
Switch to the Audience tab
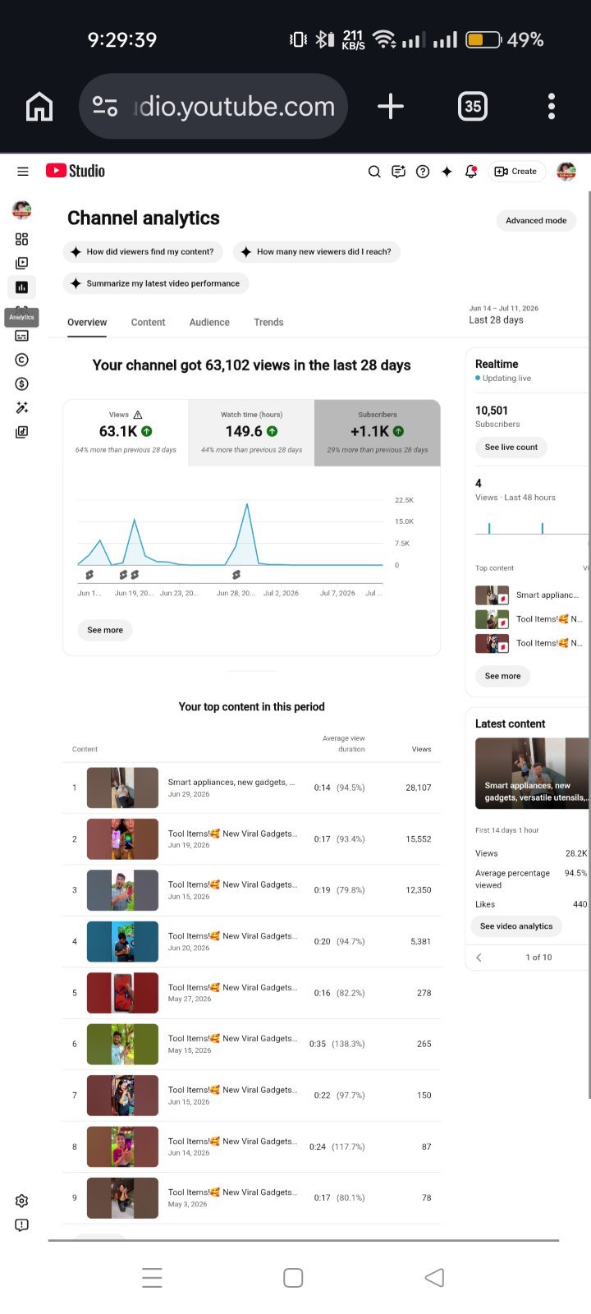tap(209, 323)
